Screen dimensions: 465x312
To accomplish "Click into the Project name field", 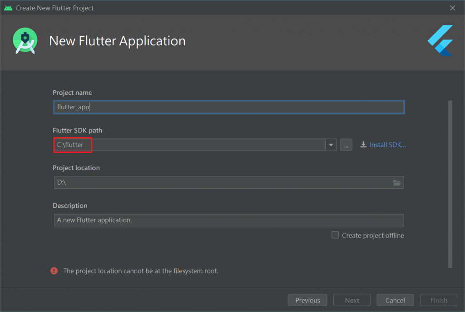I will 229,107.
